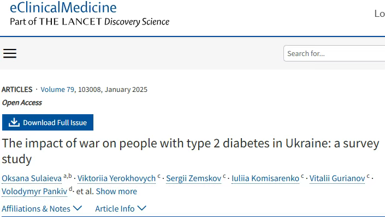
Task: Open the Volume 79 link
Action: (57, 90)
